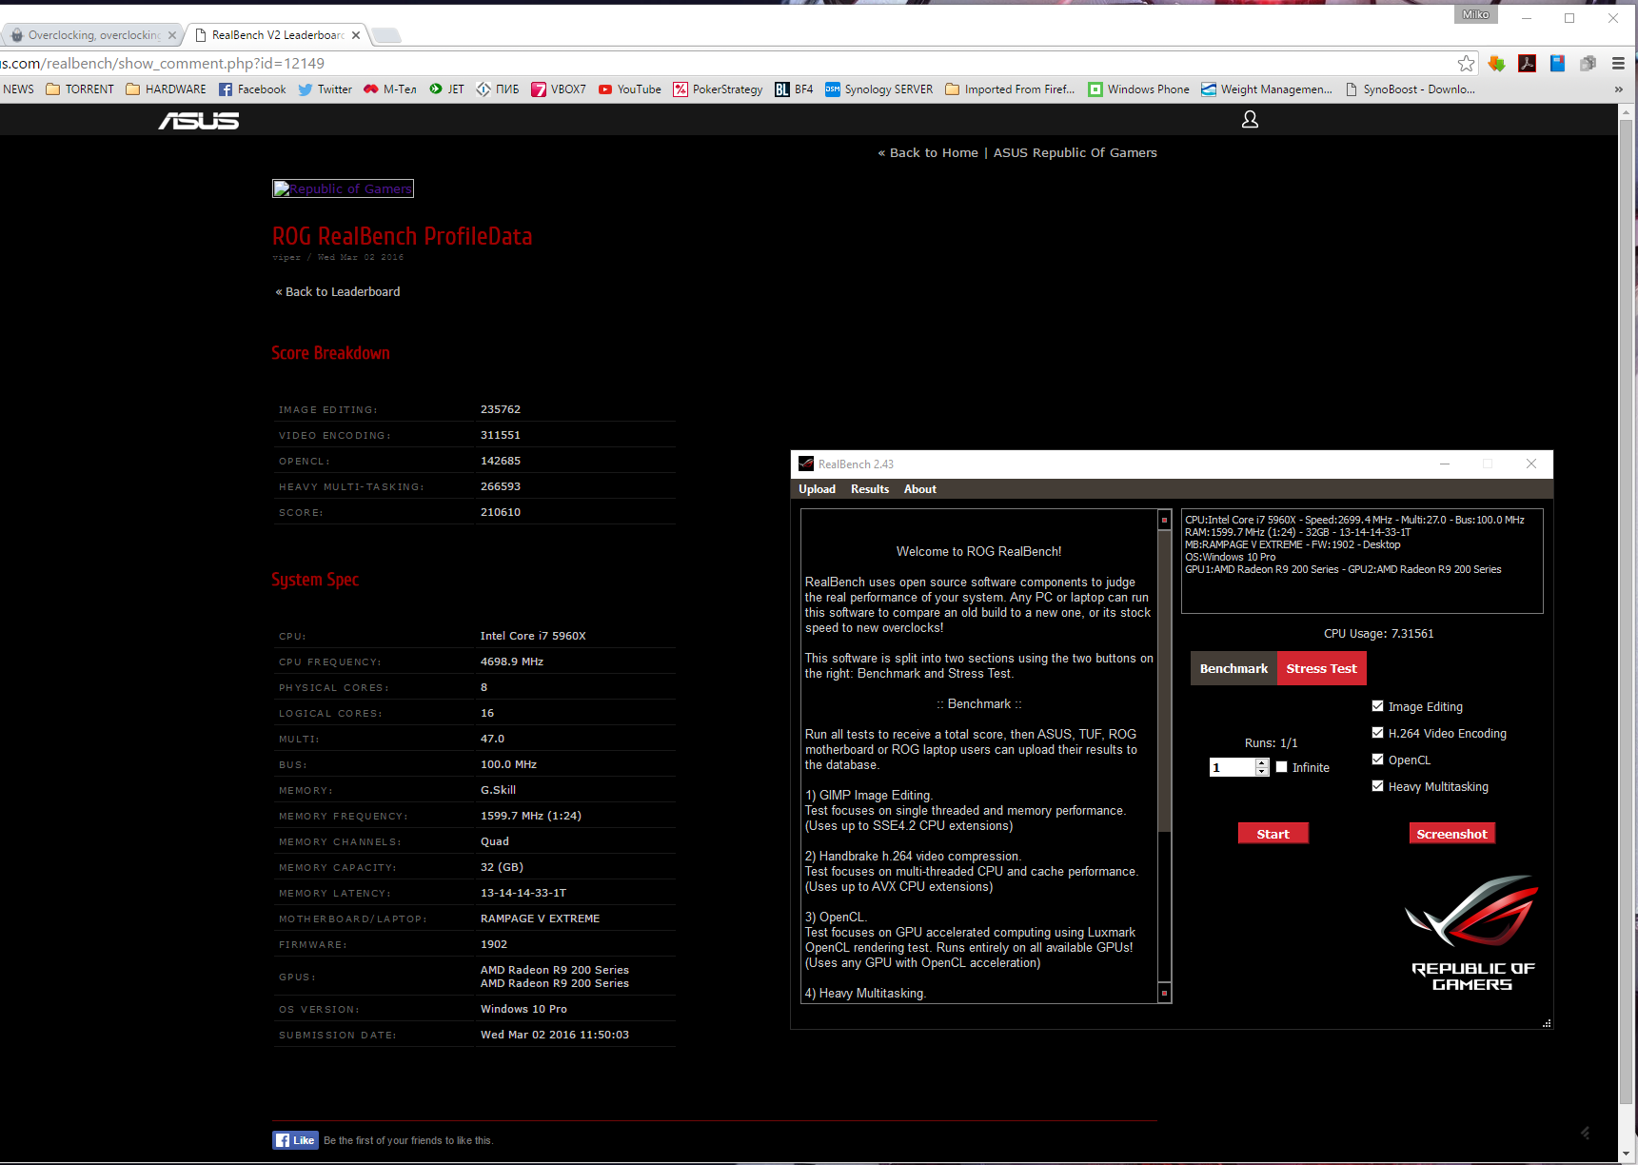
Task: Click the gray copy-pages extension icon
Action: coord(1588,64)
